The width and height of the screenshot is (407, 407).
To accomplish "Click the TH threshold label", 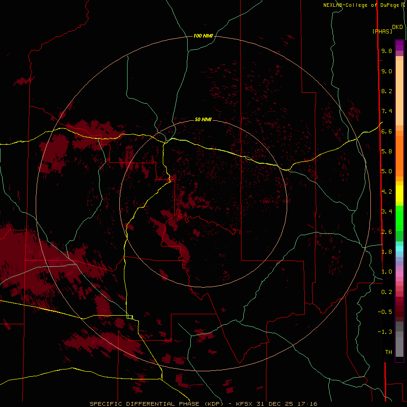I will pos(388,352).
